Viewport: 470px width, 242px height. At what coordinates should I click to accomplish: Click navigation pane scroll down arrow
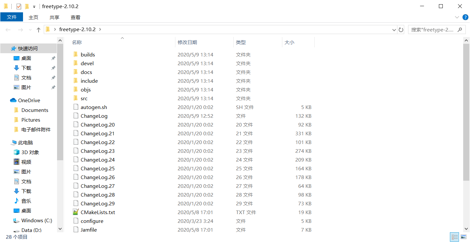click(x=60, y=229)
